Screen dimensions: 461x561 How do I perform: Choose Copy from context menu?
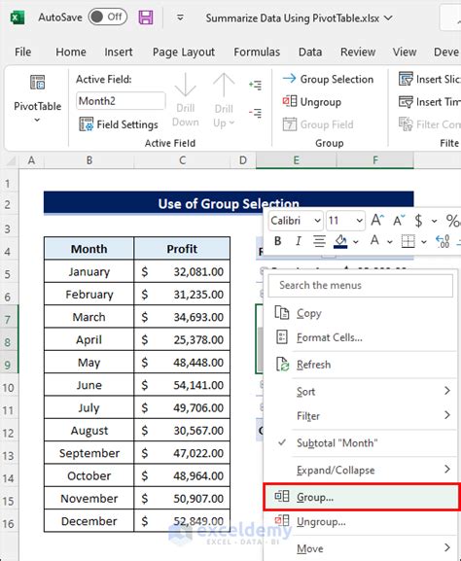pyautogui.click(x=360, y=313)
